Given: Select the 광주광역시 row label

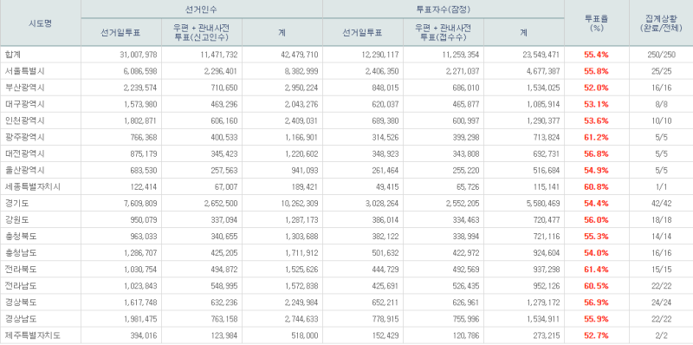Looking at the screenshot, I should point(25,137).
